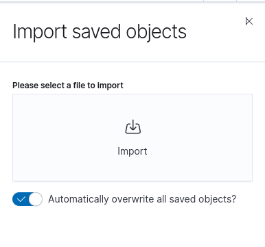Open file chooser via the dropzone box
Viewport: 265px width, 247px height.
click(x=132, y=138)
